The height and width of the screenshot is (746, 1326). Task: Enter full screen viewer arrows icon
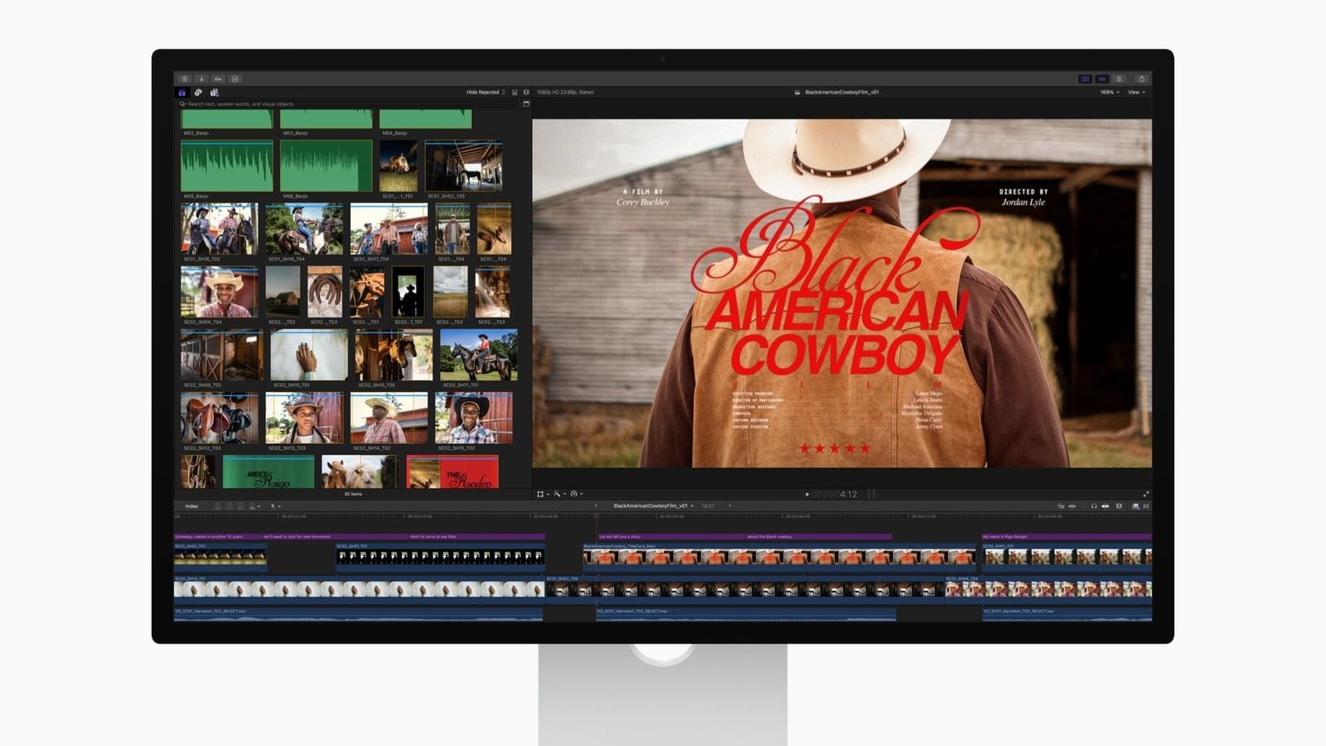point(1146,494)
